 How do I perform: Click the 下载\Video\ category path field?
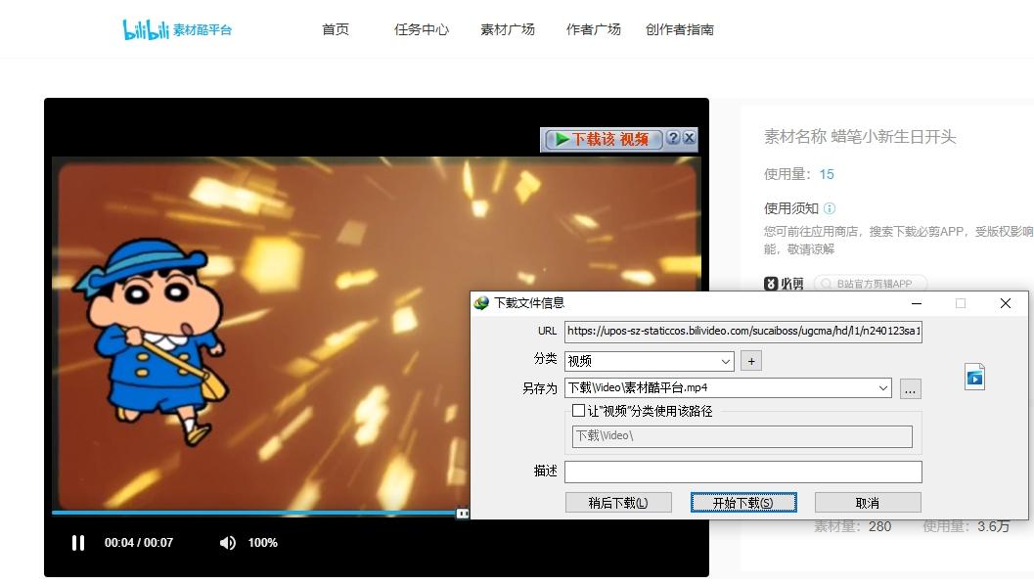742,436
